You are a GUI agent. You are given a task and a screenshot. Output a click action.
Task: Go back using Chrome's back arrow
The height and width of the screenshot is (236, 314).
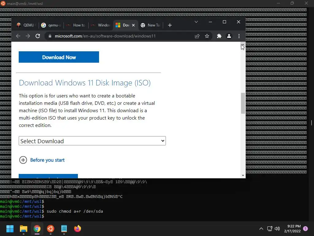tap(18, 36)
